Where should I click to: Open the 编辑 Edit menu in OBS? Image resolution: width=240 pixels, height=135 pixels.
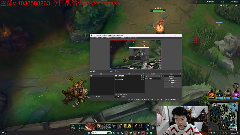coord(97,38)
